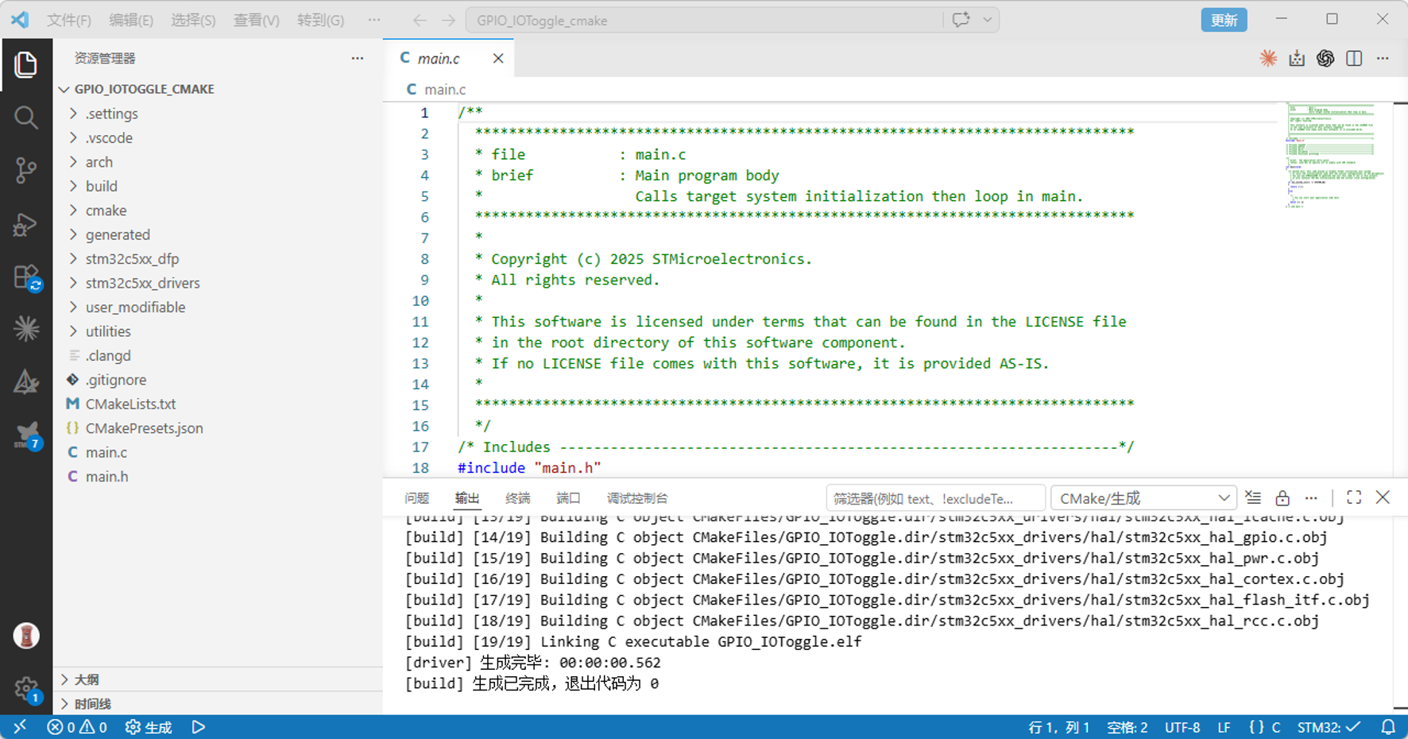Switch to the 调试控制台 tab
Screen dimensions: 1408x739
tap(637, 498)
